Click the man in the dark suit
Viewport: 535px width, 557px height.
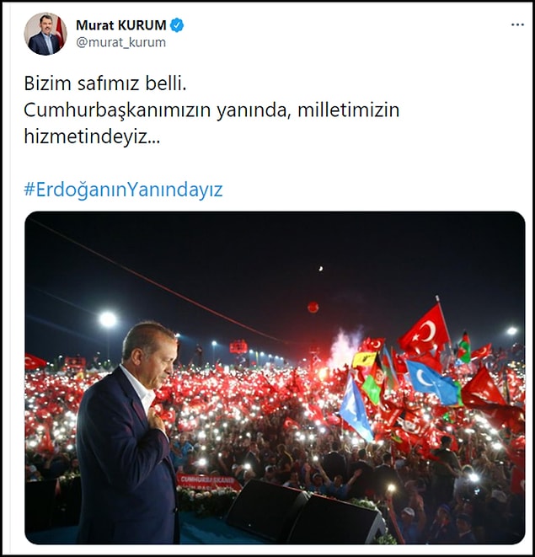pos(128,433)
